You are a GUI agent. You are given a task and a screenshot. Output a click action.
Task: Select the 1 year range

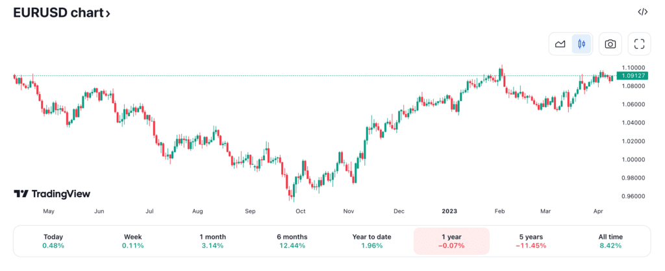coord(451,241)
